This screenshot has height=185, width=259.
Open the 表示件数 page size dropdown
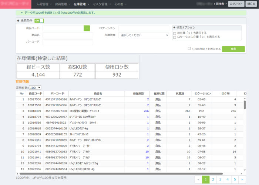[35, 88]
